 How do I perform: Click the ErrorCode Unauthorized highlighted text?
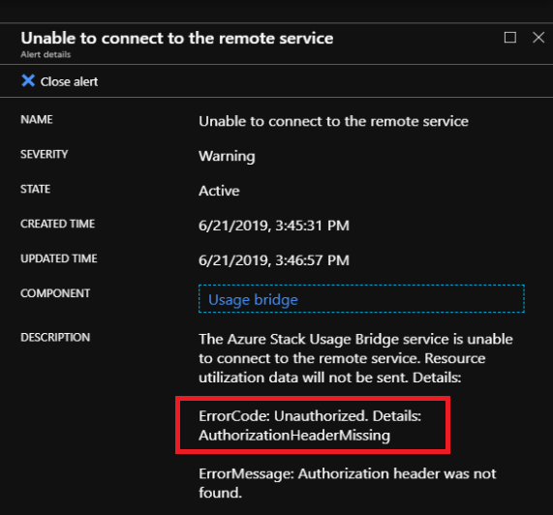click(310, 426)
